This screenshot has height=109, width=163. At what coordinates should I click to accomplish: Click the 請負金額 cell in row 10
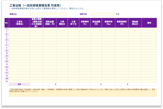click(x=50, y=53)
